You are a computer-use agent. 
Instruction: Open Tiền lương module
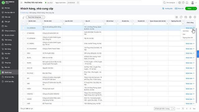coord(8,40)
